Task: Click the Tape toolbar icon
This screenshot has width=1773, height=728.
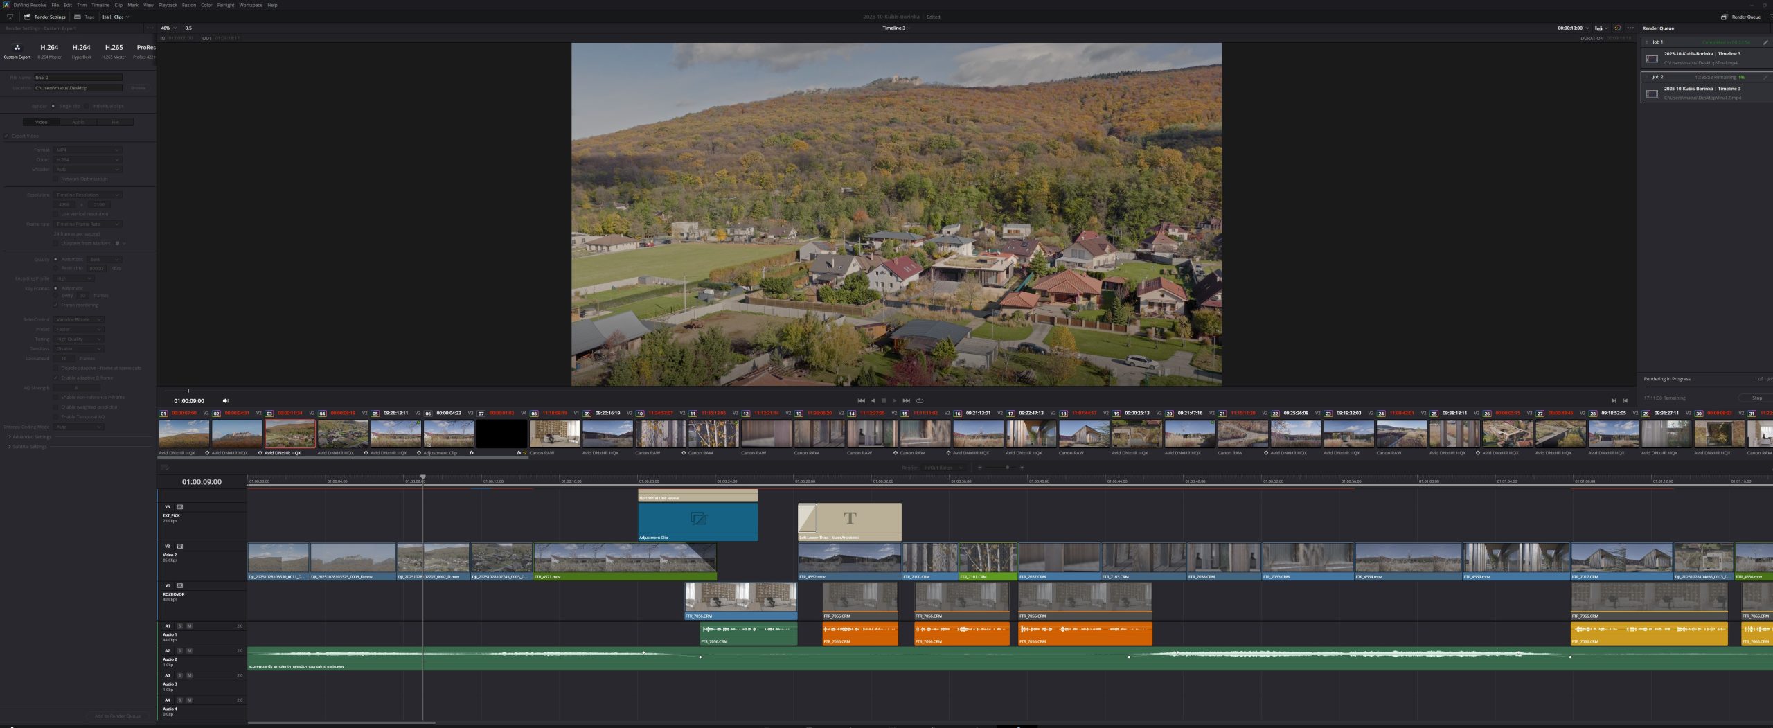Action: point(78,17)
